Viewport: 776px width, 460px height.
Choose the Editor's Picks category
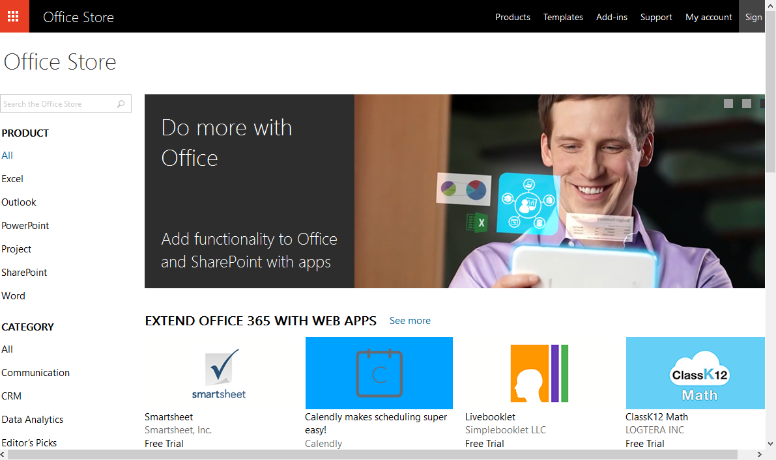click(x=29, y=442)
